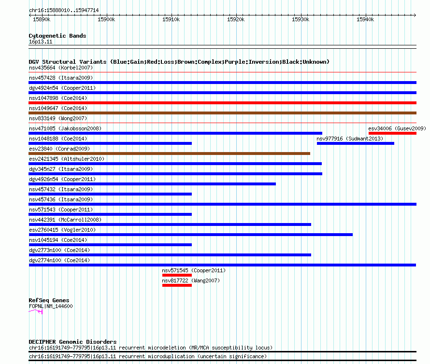The image size is (430, 364).
Task: Select the DECIPHER Genomic Disorders track title
Action: [x=72, y=342]
